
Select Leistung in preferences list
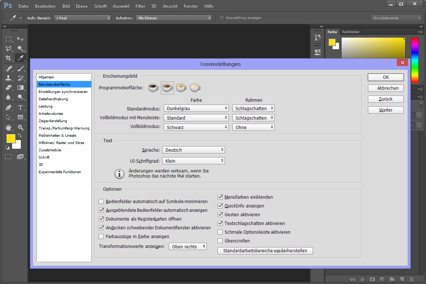pos(64,106)
